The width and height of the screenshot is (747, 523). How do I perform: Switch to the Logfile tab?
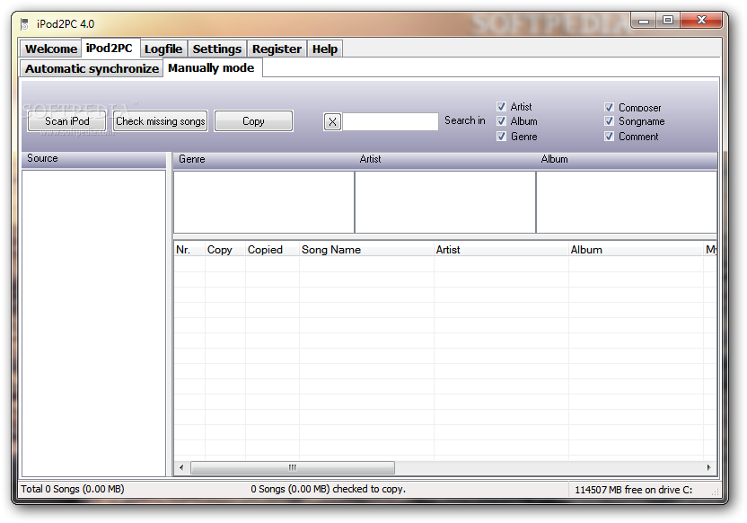coord(163,49)
